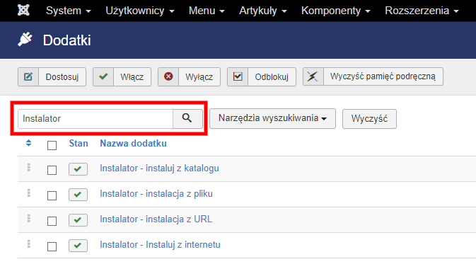Screen dimensions: 476x269
Task: Open the Rozszerzenia menu
Action: (422, 11)
